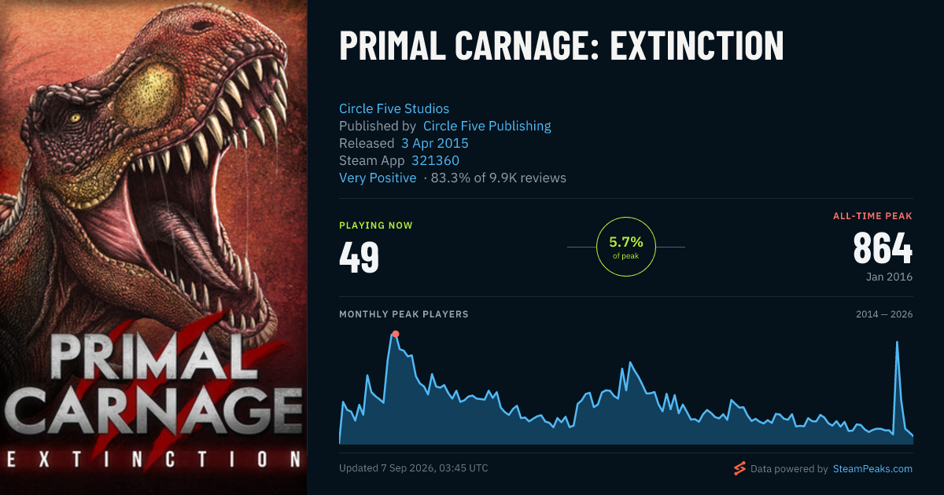Image resolution: width=944 pixels, height=495 pixels.
Task: Click the SteamPeaks logo icon
Action: pos(739,469)
